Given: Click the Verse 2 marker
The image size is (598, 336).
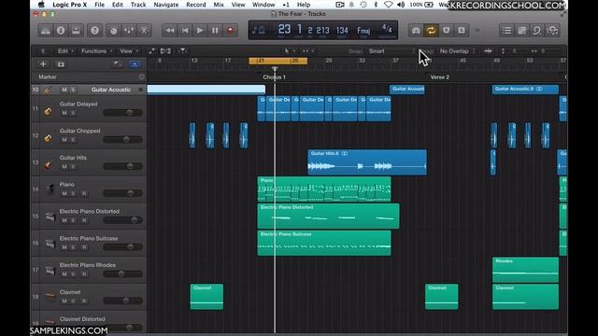Looking at the screenshot, I should [x=440, y=77].
